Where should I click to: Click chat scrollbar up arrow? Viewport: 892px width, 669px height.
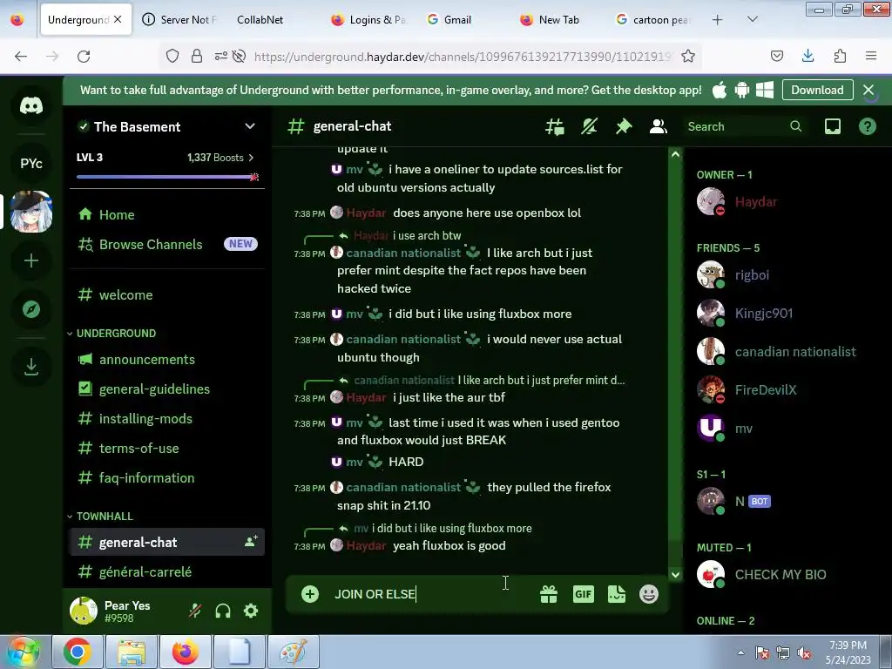pyautogui.click(x=675, y=154)
